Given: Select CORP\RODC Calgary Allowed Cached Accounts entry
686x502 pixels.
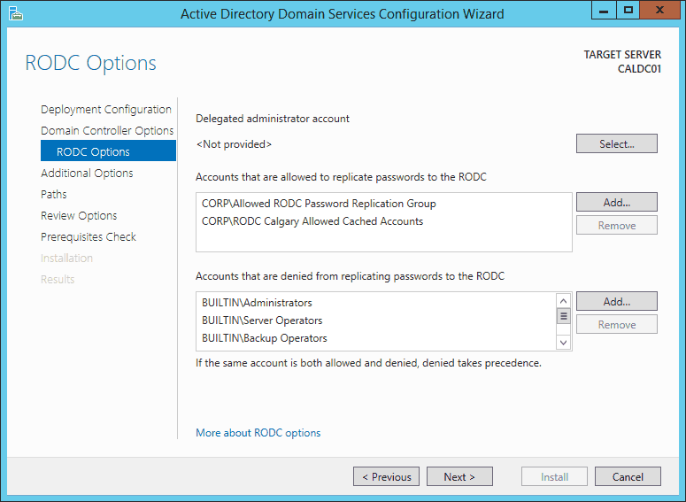Looking at the screenshot, I should point(312,221).
